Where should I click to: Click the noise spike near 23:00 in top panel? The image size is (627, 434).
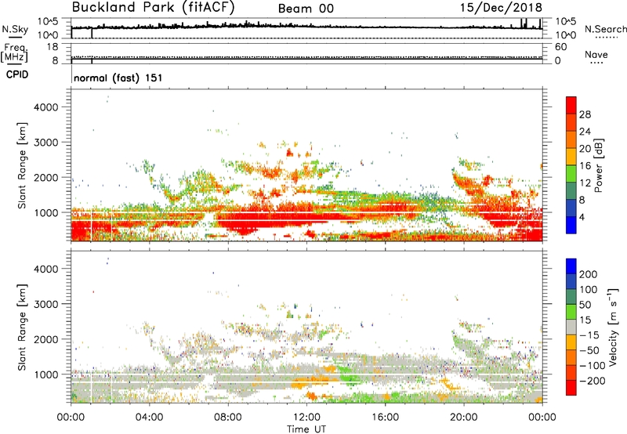click(524, 24)
